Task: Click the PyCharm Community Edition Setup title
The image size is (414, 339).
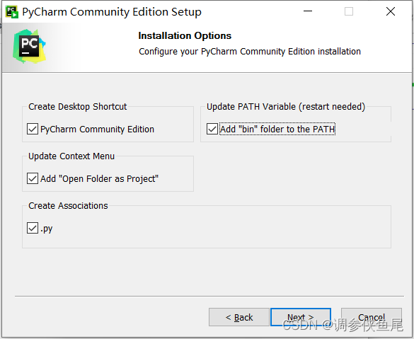Action: point(112,12)
